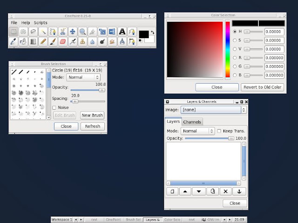Select the R red radio button
Viewport: 298px width, 223px height.
[x=235, y=58]
